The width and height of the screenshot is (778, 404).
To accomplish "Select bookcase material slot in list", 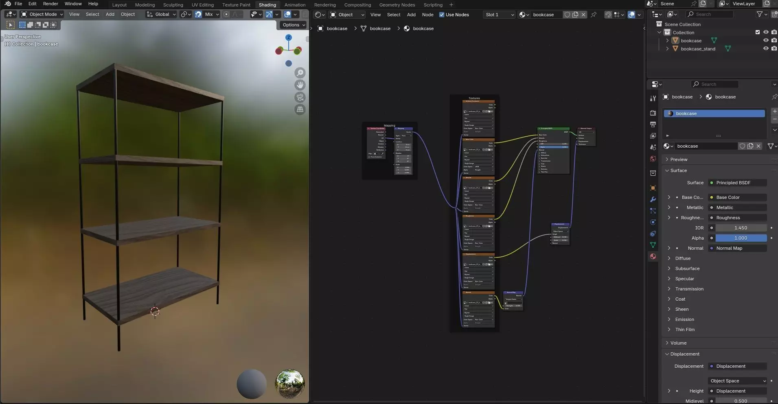I will [714, 114].
